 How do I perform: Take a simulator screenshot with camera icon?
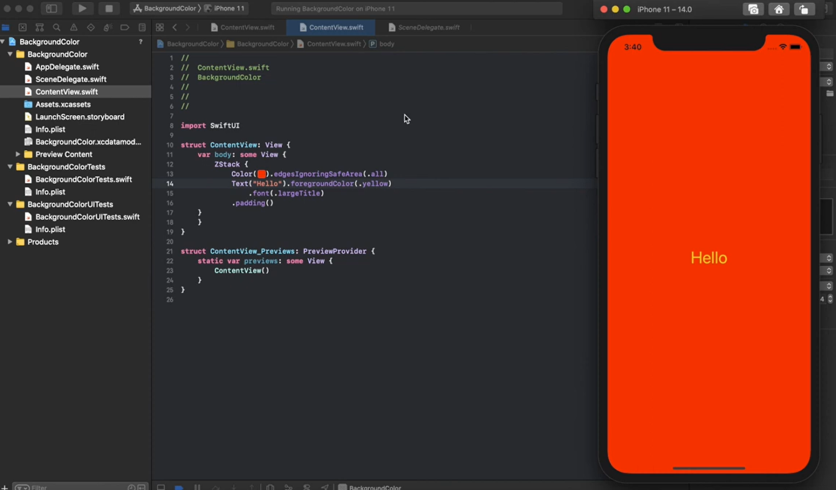[x=753, y=9]
